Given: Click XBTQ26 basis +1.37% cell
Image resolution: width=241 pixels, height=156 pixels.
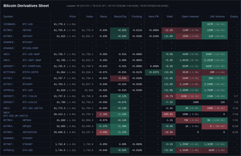Looking at the screenshot, I should click(x=103, y=126).
